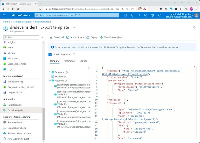Close the dridevsinsider1 browser tab
Screen dimensions: 200x143
click(x=36, y=4)
